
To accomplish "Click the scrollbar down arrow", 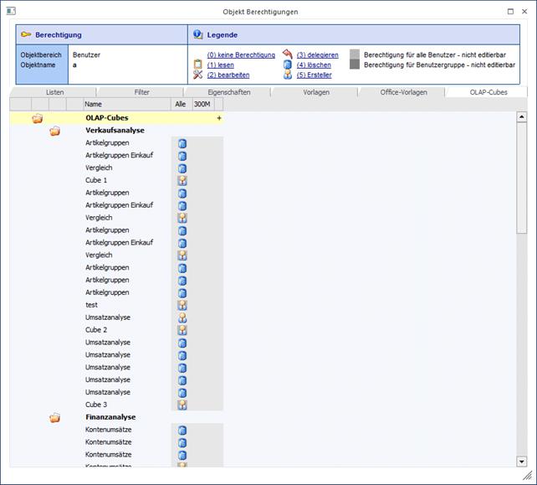I will click(x=522, y=462).
